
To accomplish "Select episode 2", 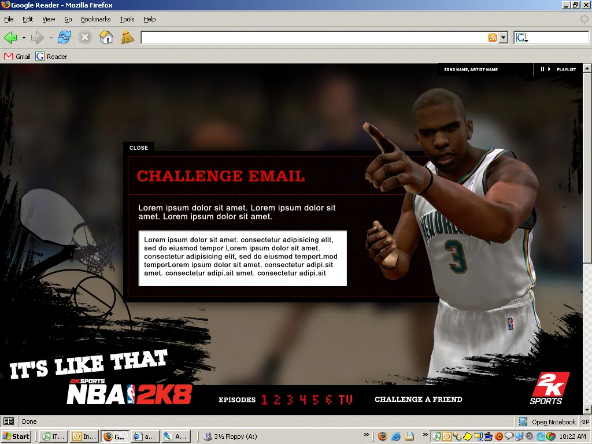I will click(x=277, y=399).
